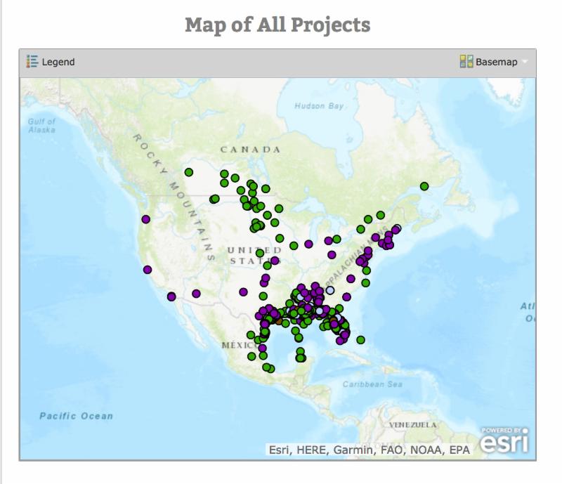Open the Legend list icon
Screen dimensions: 562x484
pyautogui.click(x=32, y=62)
